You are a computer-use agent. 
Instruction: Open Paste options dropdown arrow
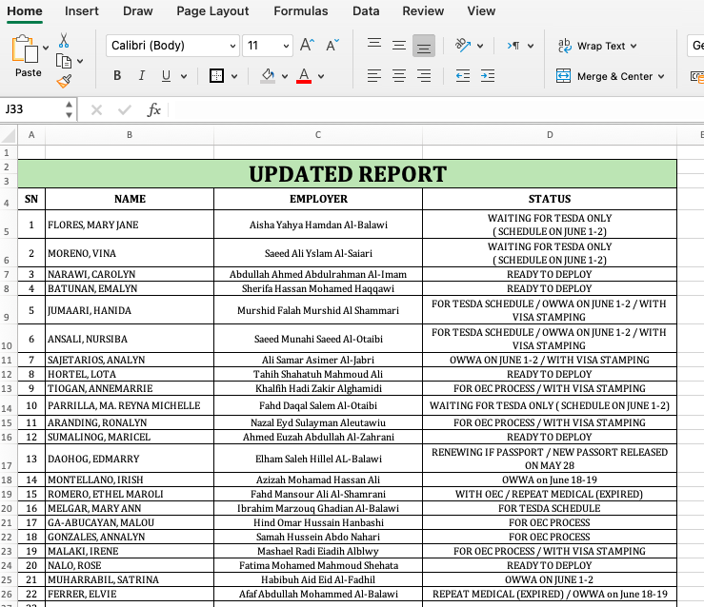(x=46, y=48)
